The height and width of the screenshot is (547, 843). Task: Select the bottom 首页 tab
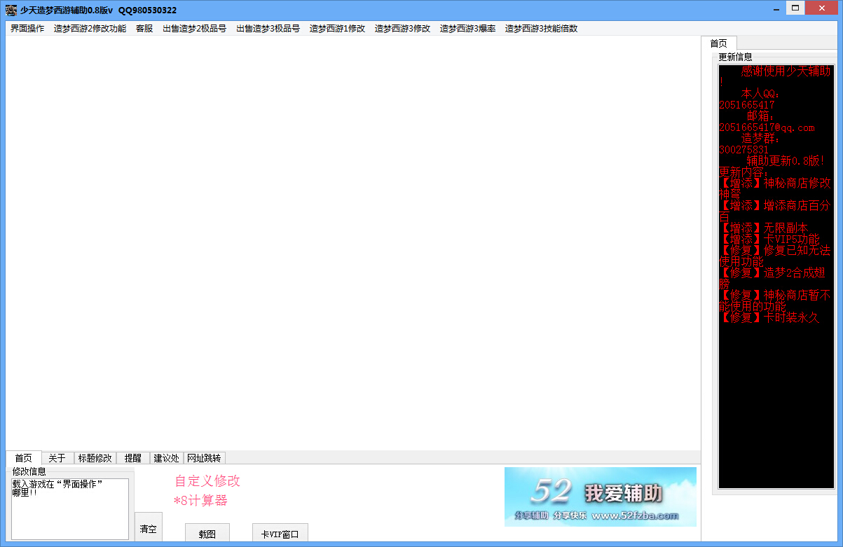pos(24,457)
